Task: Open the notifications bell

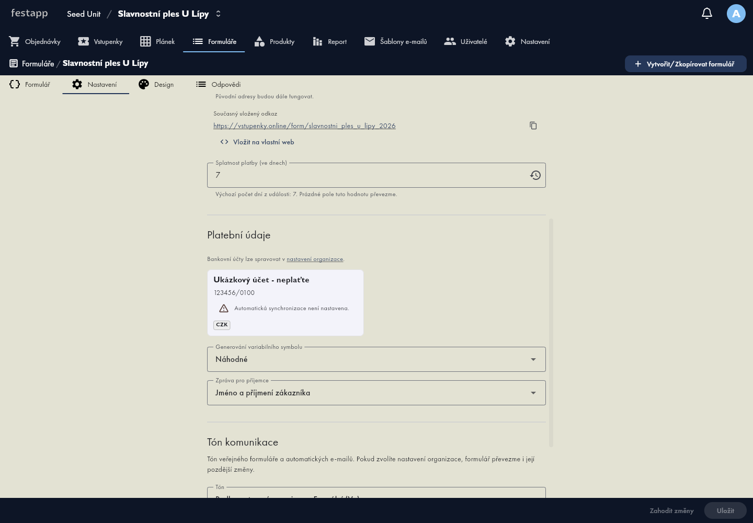Action: click(x=707, y=14)
